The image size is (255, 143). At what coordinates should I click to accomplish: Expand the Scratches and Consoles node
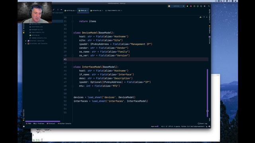point(26,44)
